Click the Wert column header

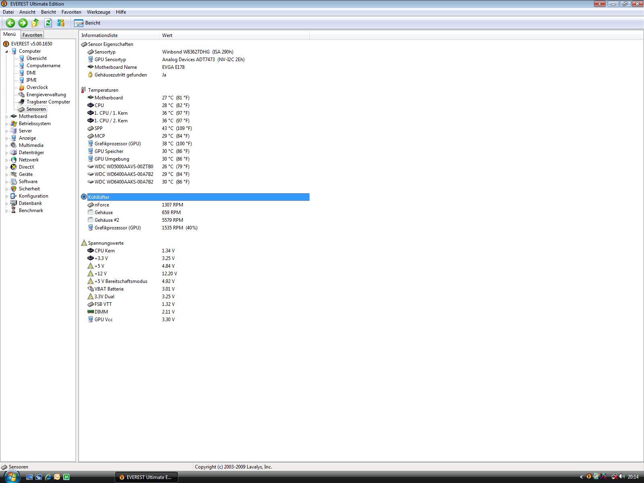click(x=235, y=35)
